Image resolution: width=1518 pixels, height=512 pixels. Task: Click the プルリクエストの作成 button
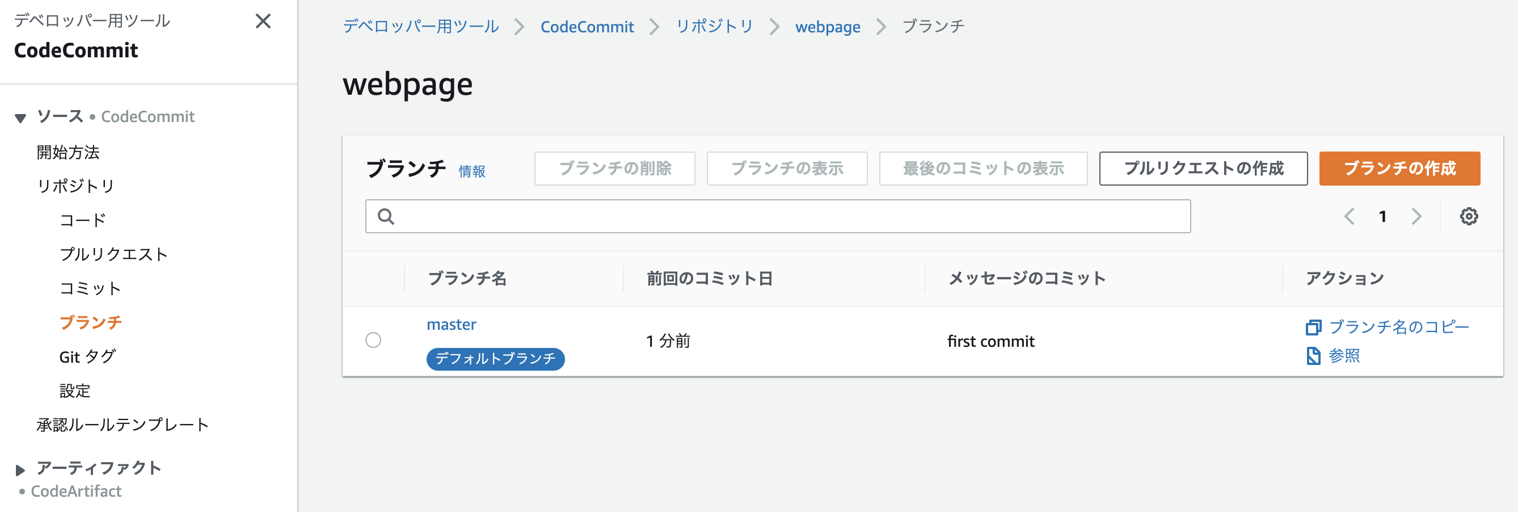pos(1203,169)
